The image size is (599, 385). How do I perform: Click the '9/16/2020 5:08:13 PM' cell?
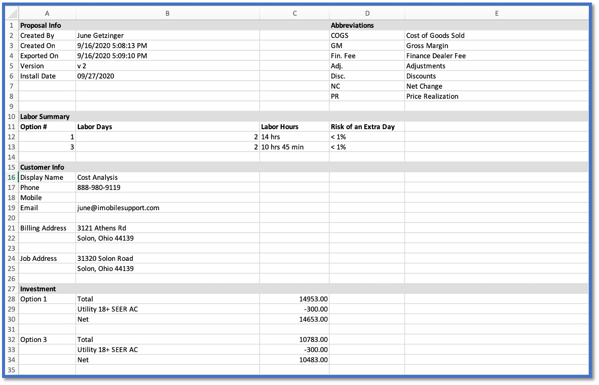(x=167, y=46)
